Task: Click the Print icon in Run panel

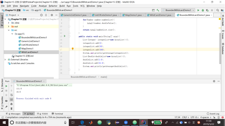Action: coord(11,104)
